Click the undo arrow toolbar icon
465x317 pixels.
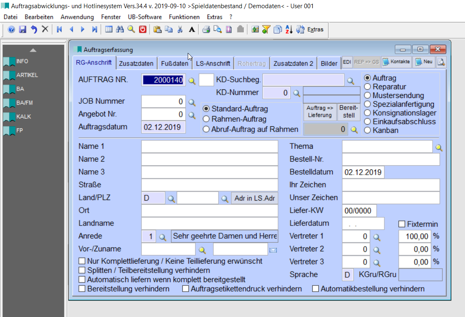click(x=34, y=30)
